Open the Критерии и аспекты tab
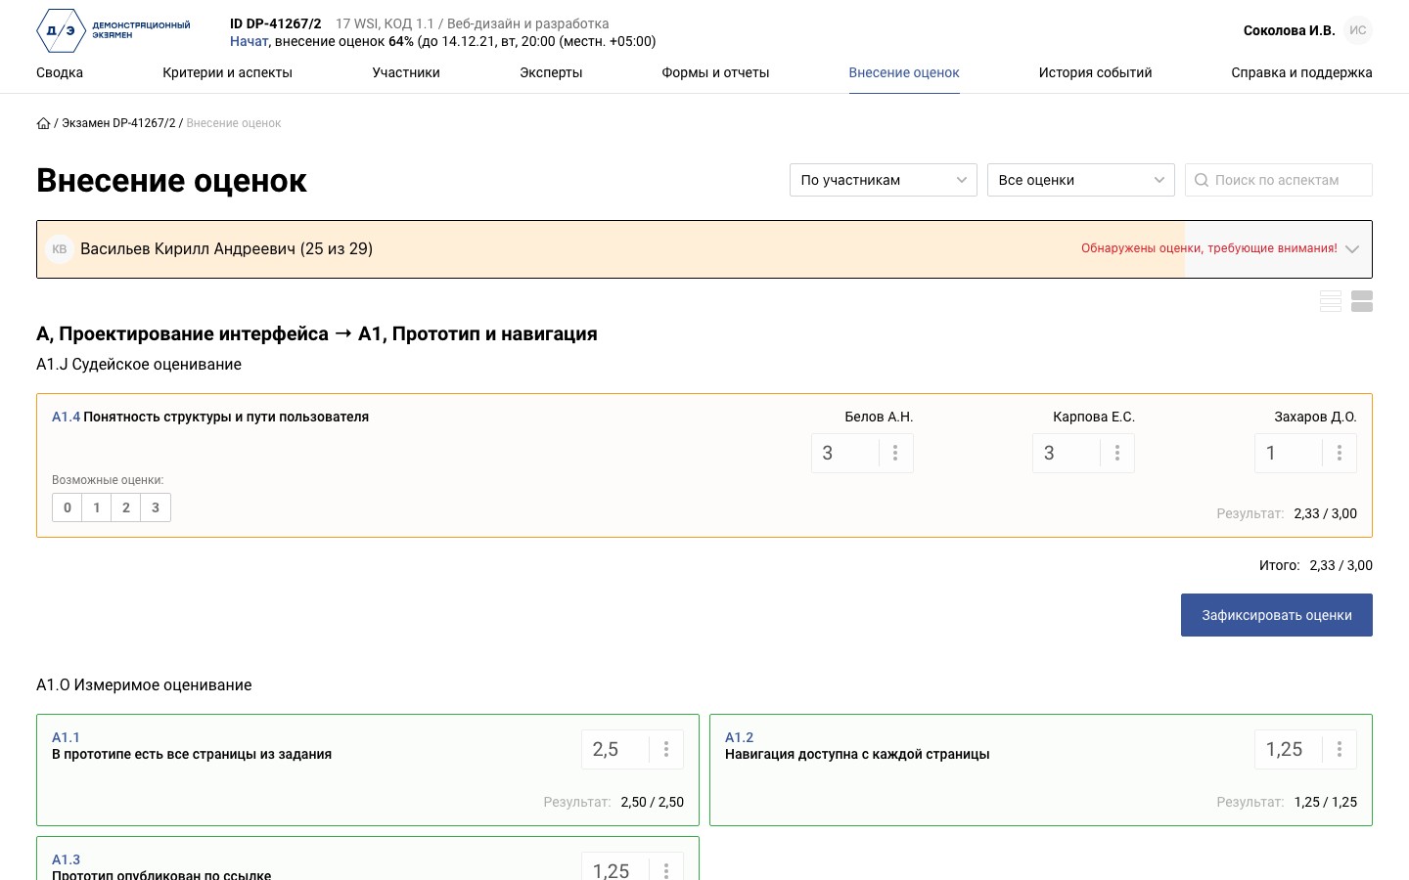This screenshot has width=1409, height=880. coord(228,72)
